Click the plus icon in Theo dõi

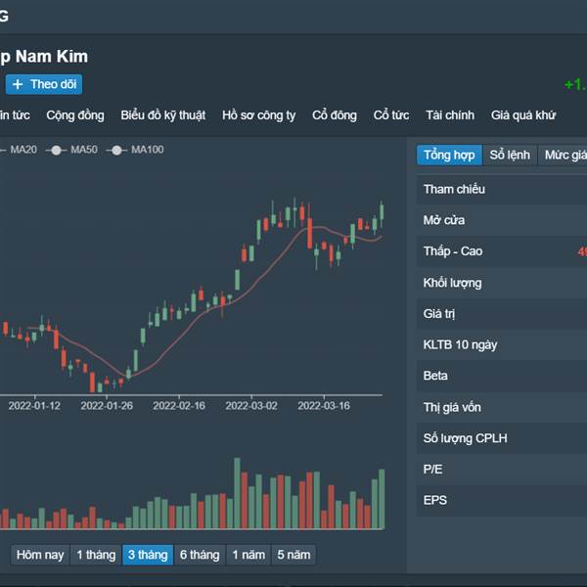tap(18, 84)
